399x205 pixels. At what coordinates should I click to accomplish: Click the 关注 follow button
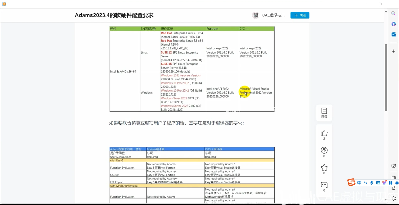(x=300, y=15)
